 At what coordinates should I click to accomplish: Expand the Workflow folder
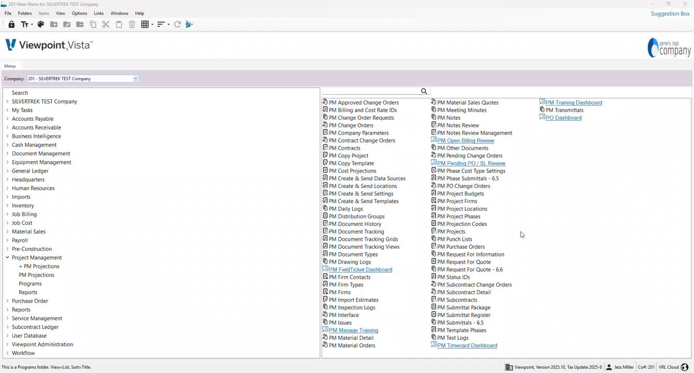tap(7, 353)
